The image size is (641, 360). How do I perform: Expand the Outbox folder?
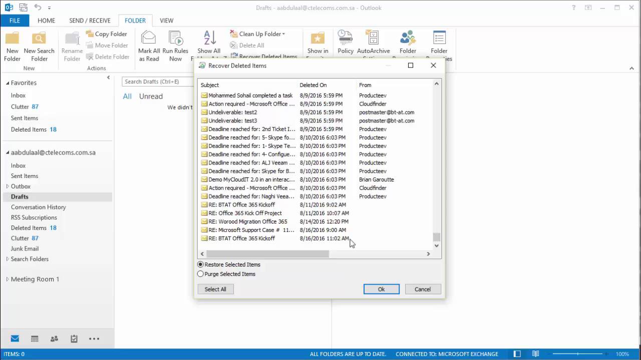pos(8,186)
